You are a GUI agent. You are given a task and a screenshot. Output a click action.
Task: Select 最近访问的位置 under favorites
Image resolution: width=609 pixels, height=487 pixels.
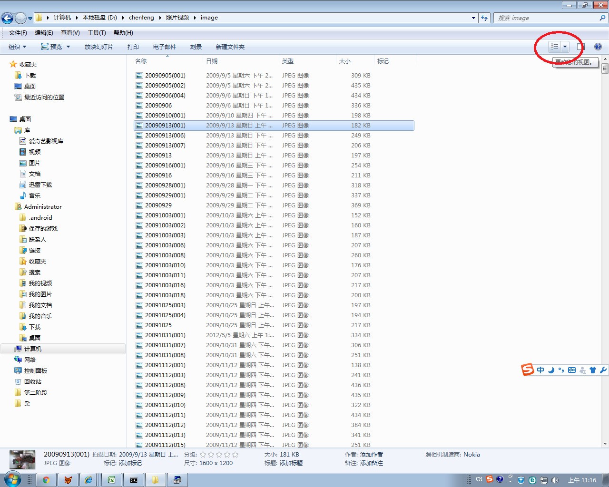(44, 97)
